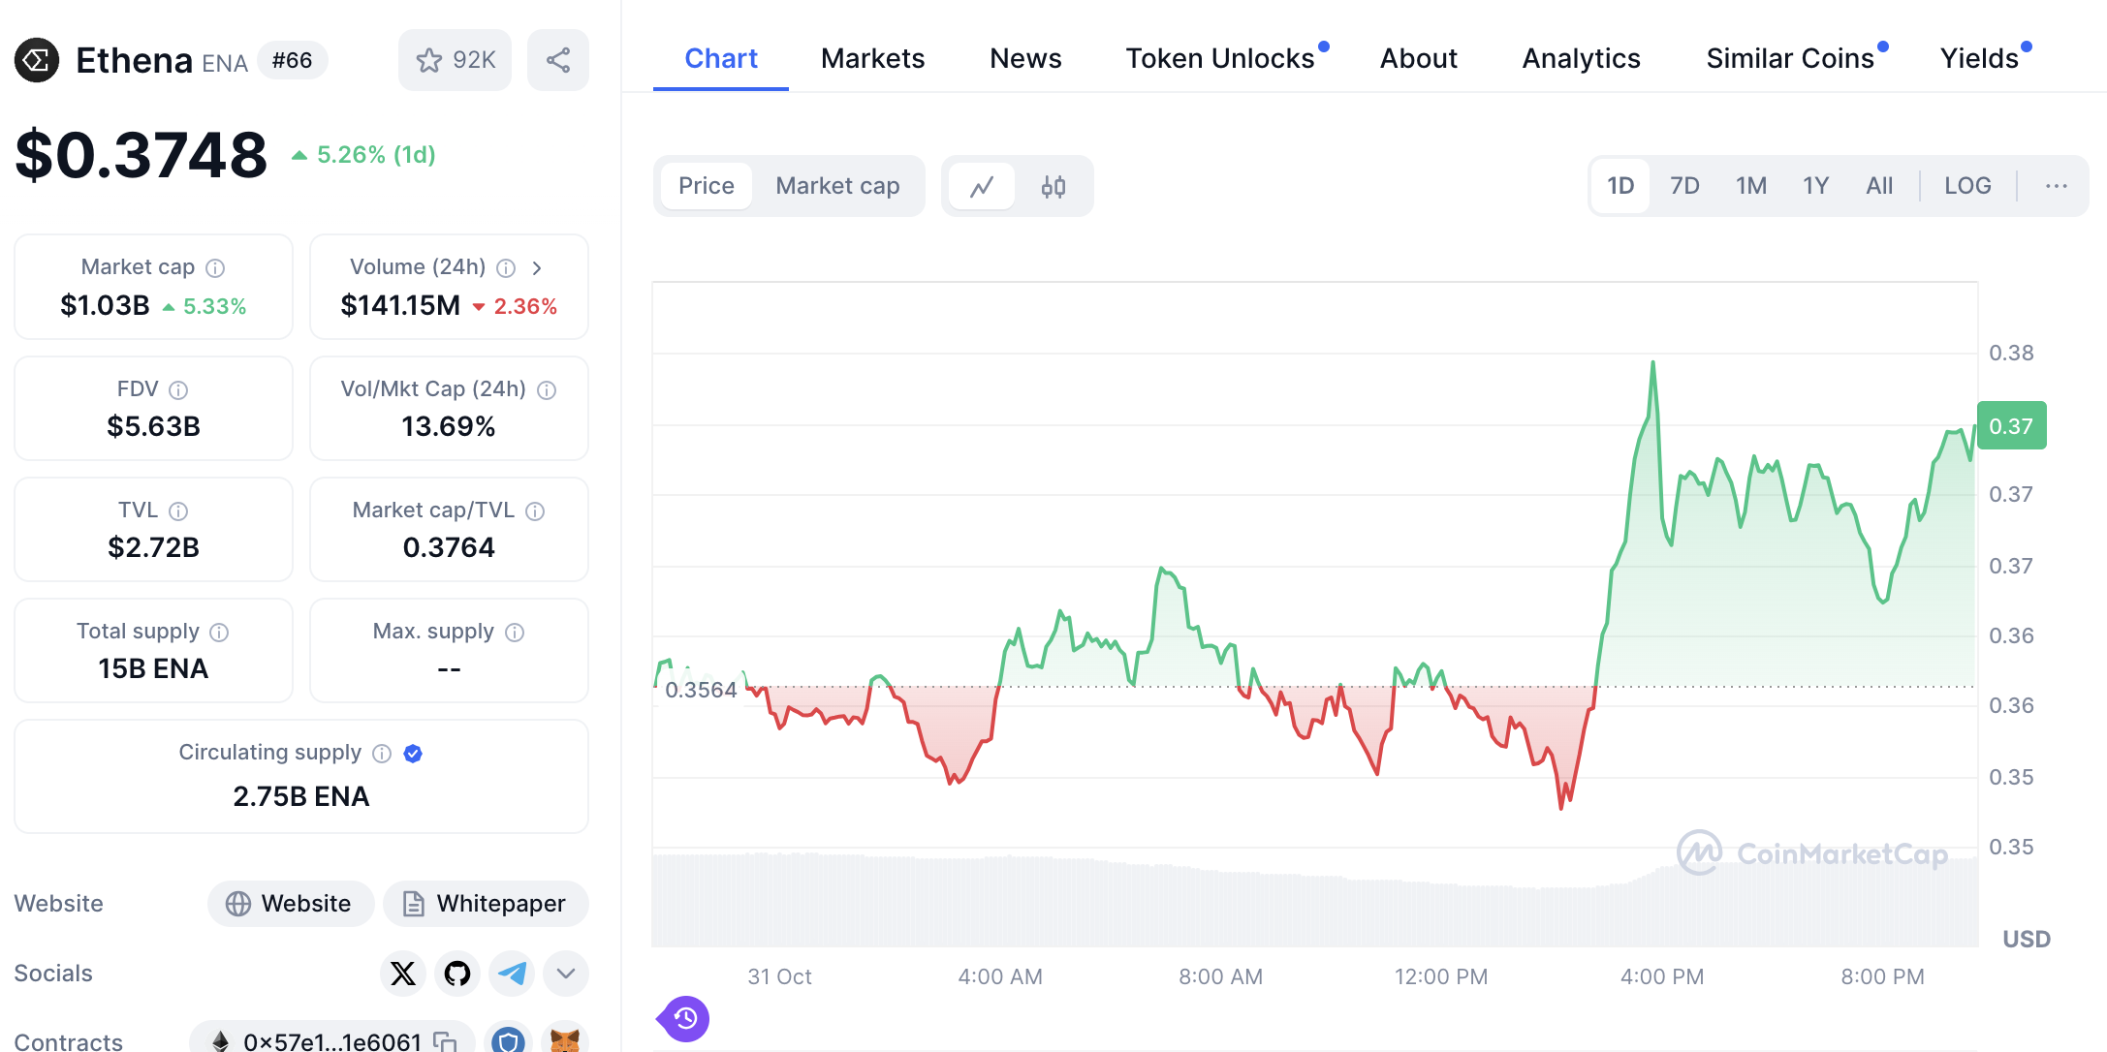This screenshot has height=1052, width=2107.
Task: Toggle chart to Market cap view
Action: 837,186
